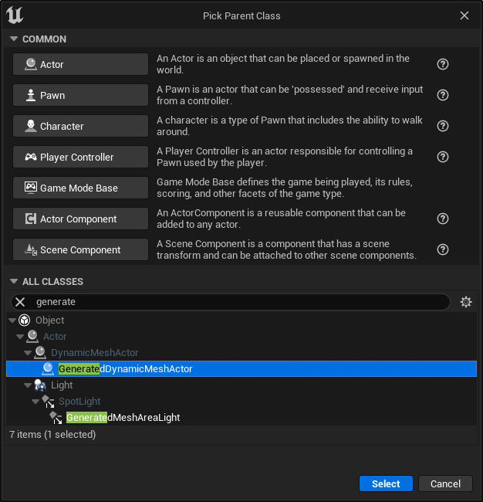Open help for Pawn class
483x502 pixels.
tap(443, 95)
